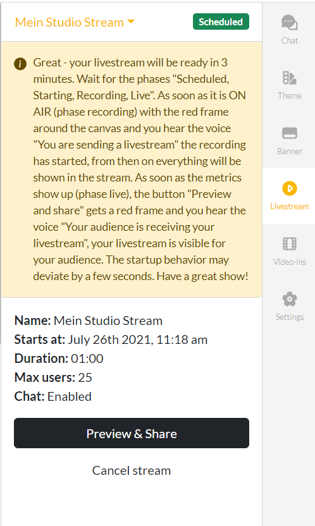Switch to the Chat tab label
The height and width of the screenshot is (526, 315).
click(290, 40)
